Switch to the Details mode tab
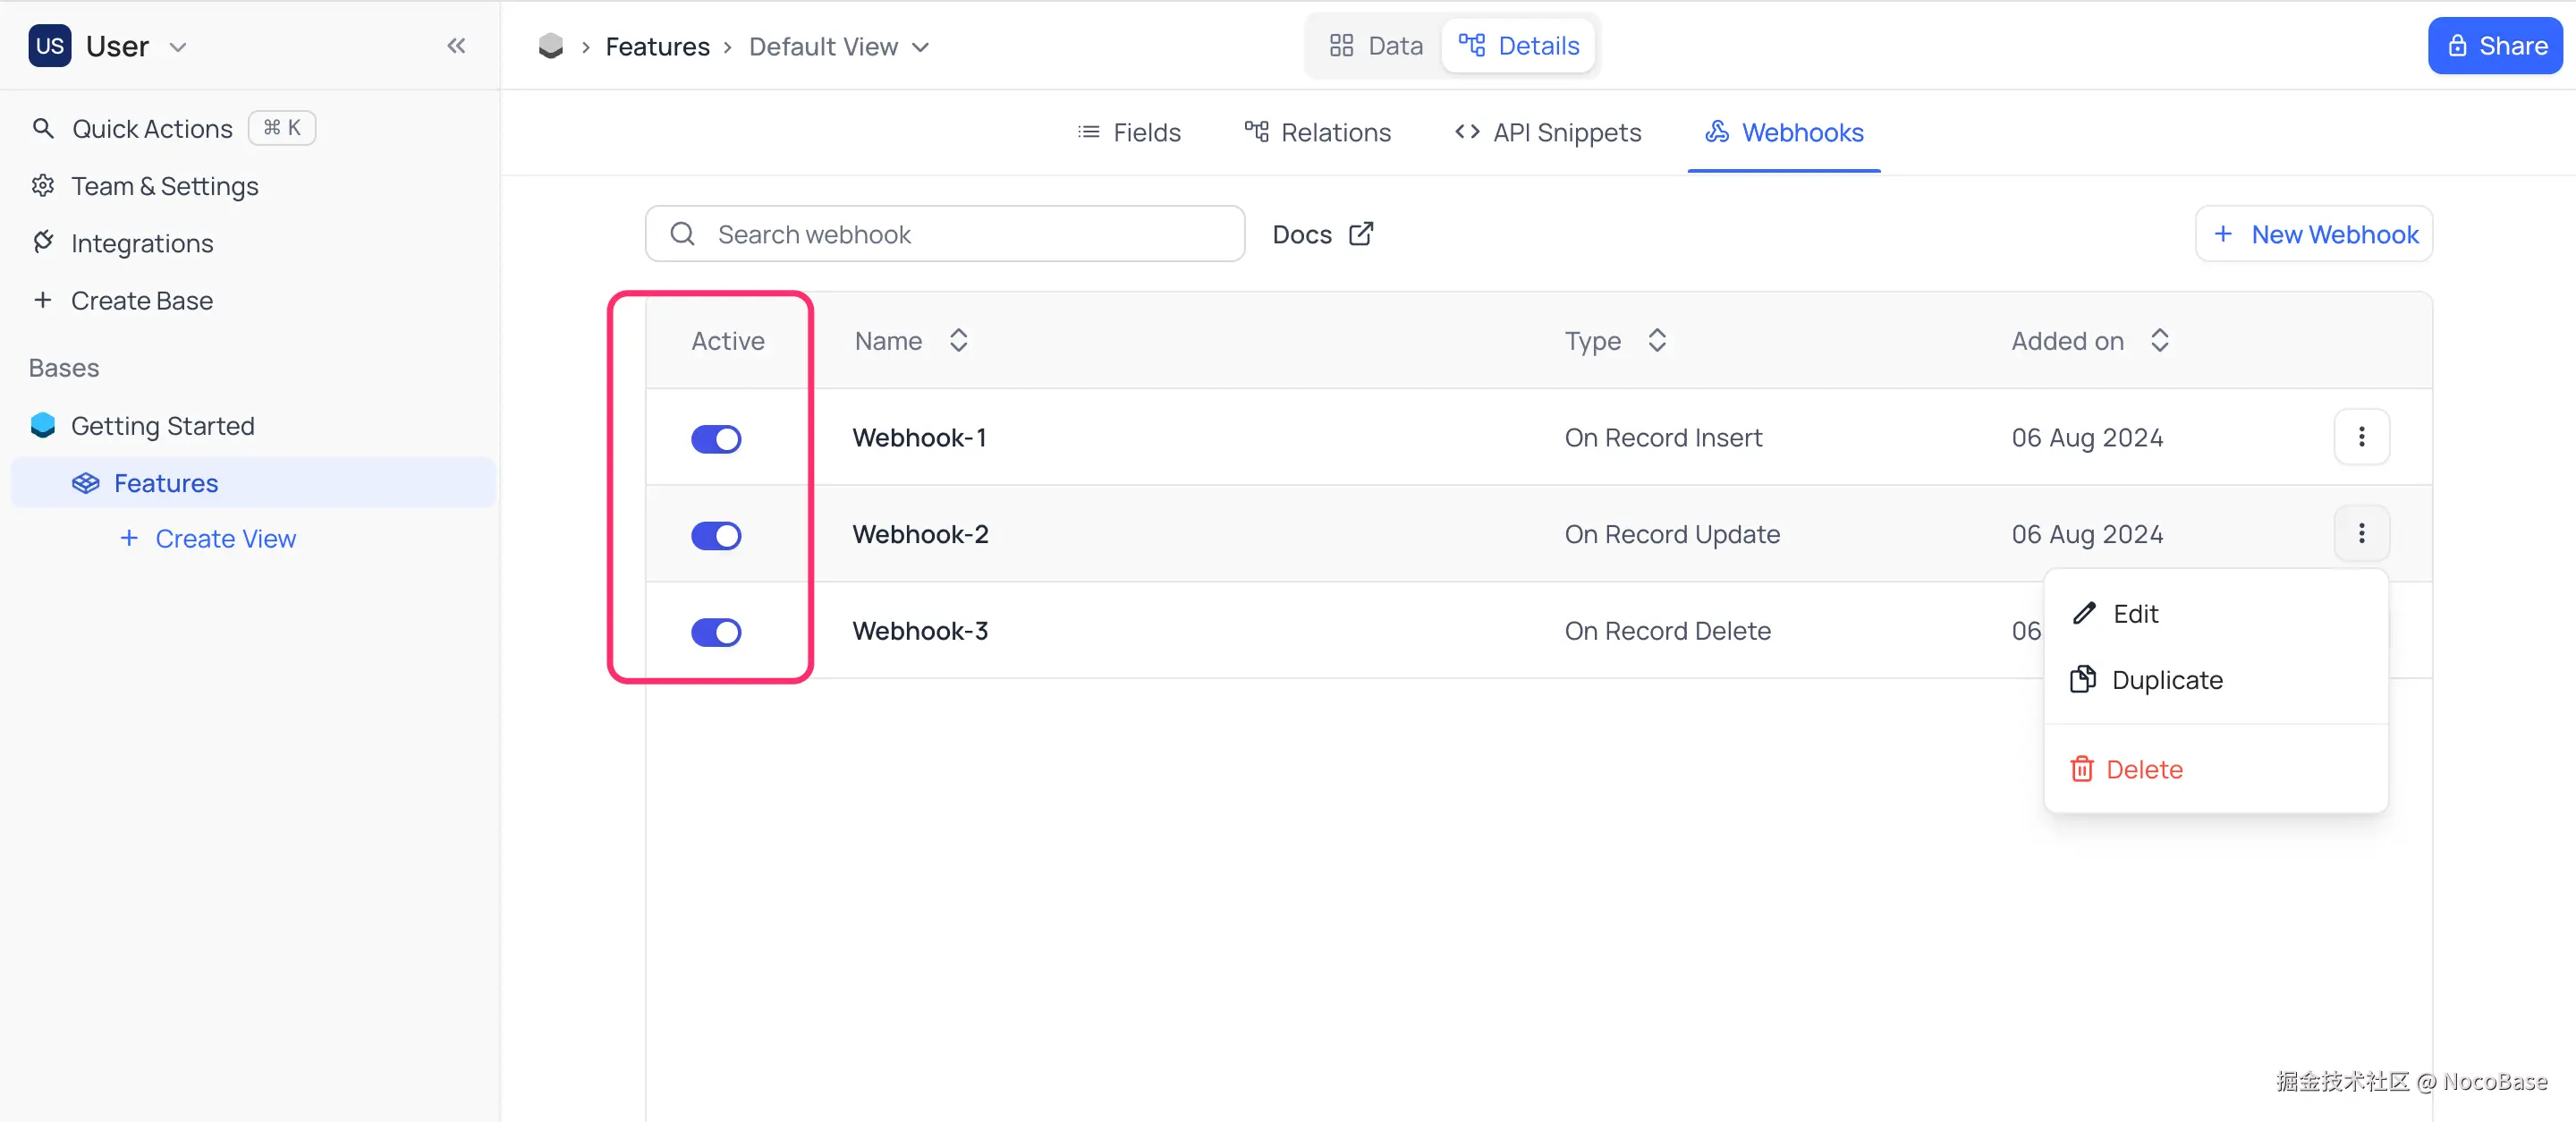Screen dimensions: 2576x1122 click(1519, 46)
